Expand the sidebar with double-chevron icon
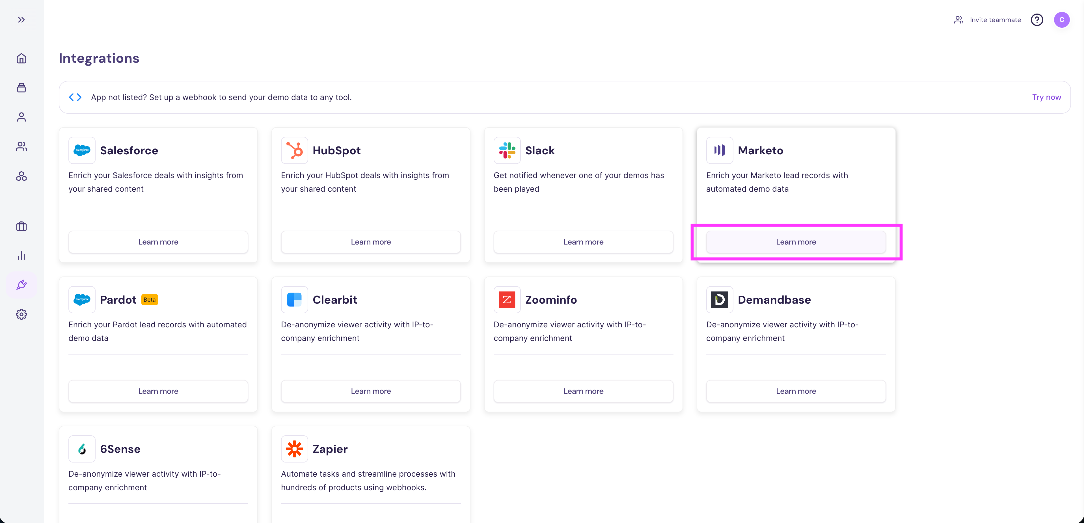The height and width of the screenshot is (523, 1084). (x=21, y=20)
